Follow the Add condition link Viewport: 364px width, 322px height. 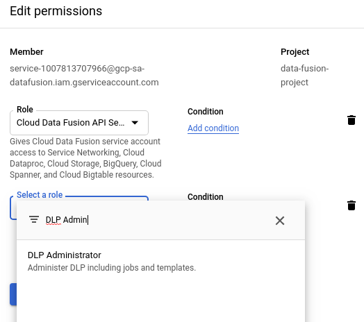[x=213, y=128]
